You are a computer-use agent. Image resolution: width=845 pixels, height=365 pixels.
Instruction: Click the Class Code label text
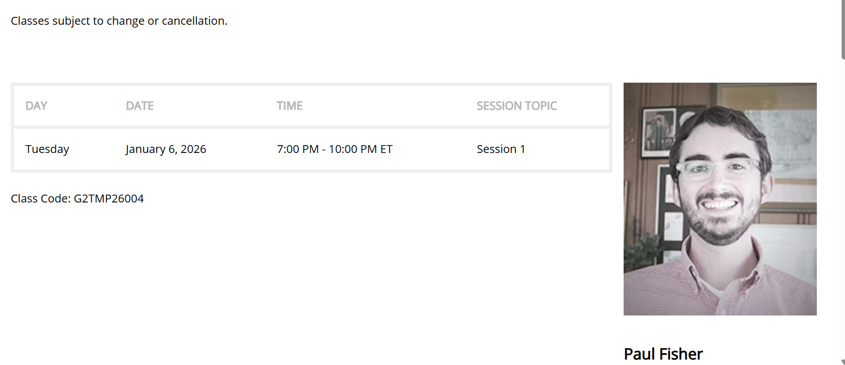click(x=41, y=199)
